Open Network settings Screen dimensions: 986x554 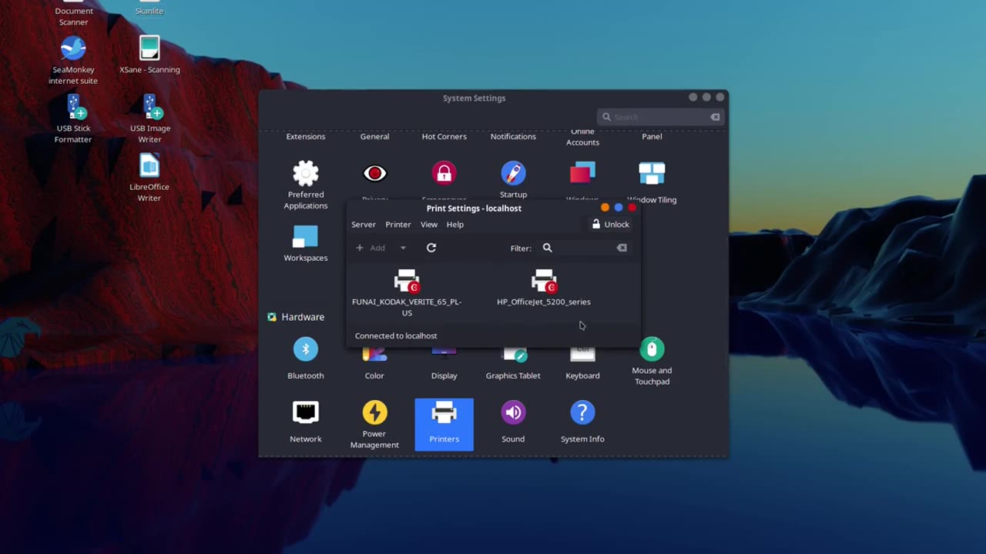[306, 422]
